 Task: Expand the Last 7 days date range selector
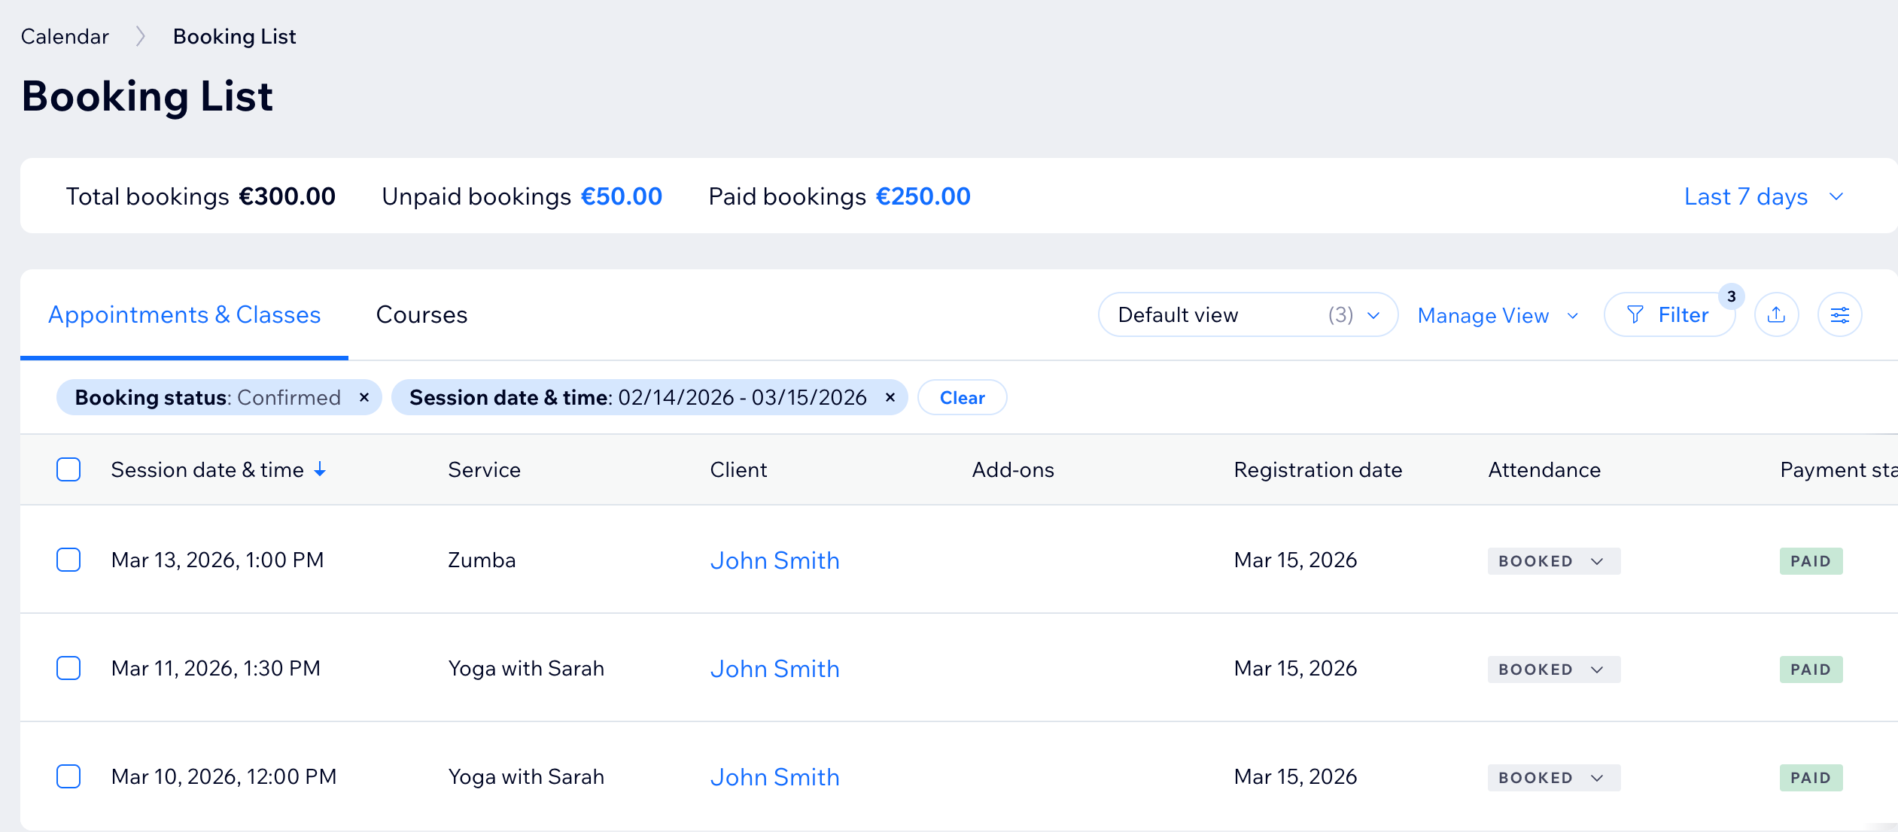point(1764,196)
